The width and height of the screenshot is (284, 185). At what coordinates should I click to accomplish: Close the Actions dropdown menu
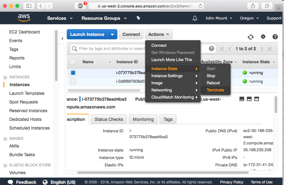pos(159,34)
